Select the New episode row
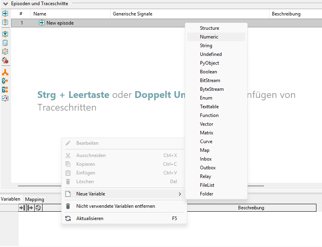Screen dimensions: 322x247 point(167,23)
